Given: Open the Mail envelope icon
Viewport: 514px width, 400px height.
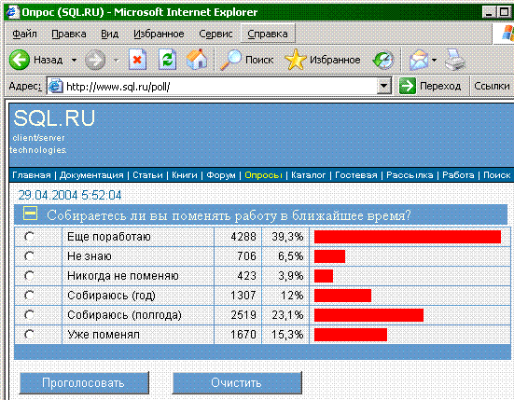Looking at the screenshot, I should click(419, 60).
